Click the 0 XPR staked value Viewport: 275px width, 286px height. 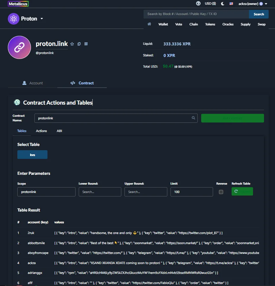click(x=169, y=55)
